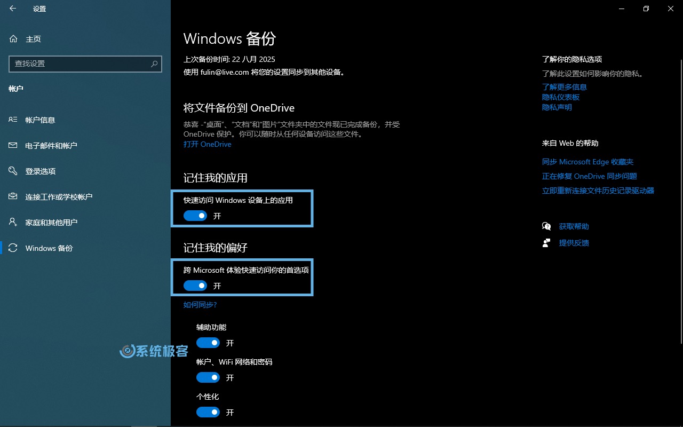The height and width of the screenshot is (427, 683).
Task: Click the search magnifier icon
Action: [x=154, y=64]
